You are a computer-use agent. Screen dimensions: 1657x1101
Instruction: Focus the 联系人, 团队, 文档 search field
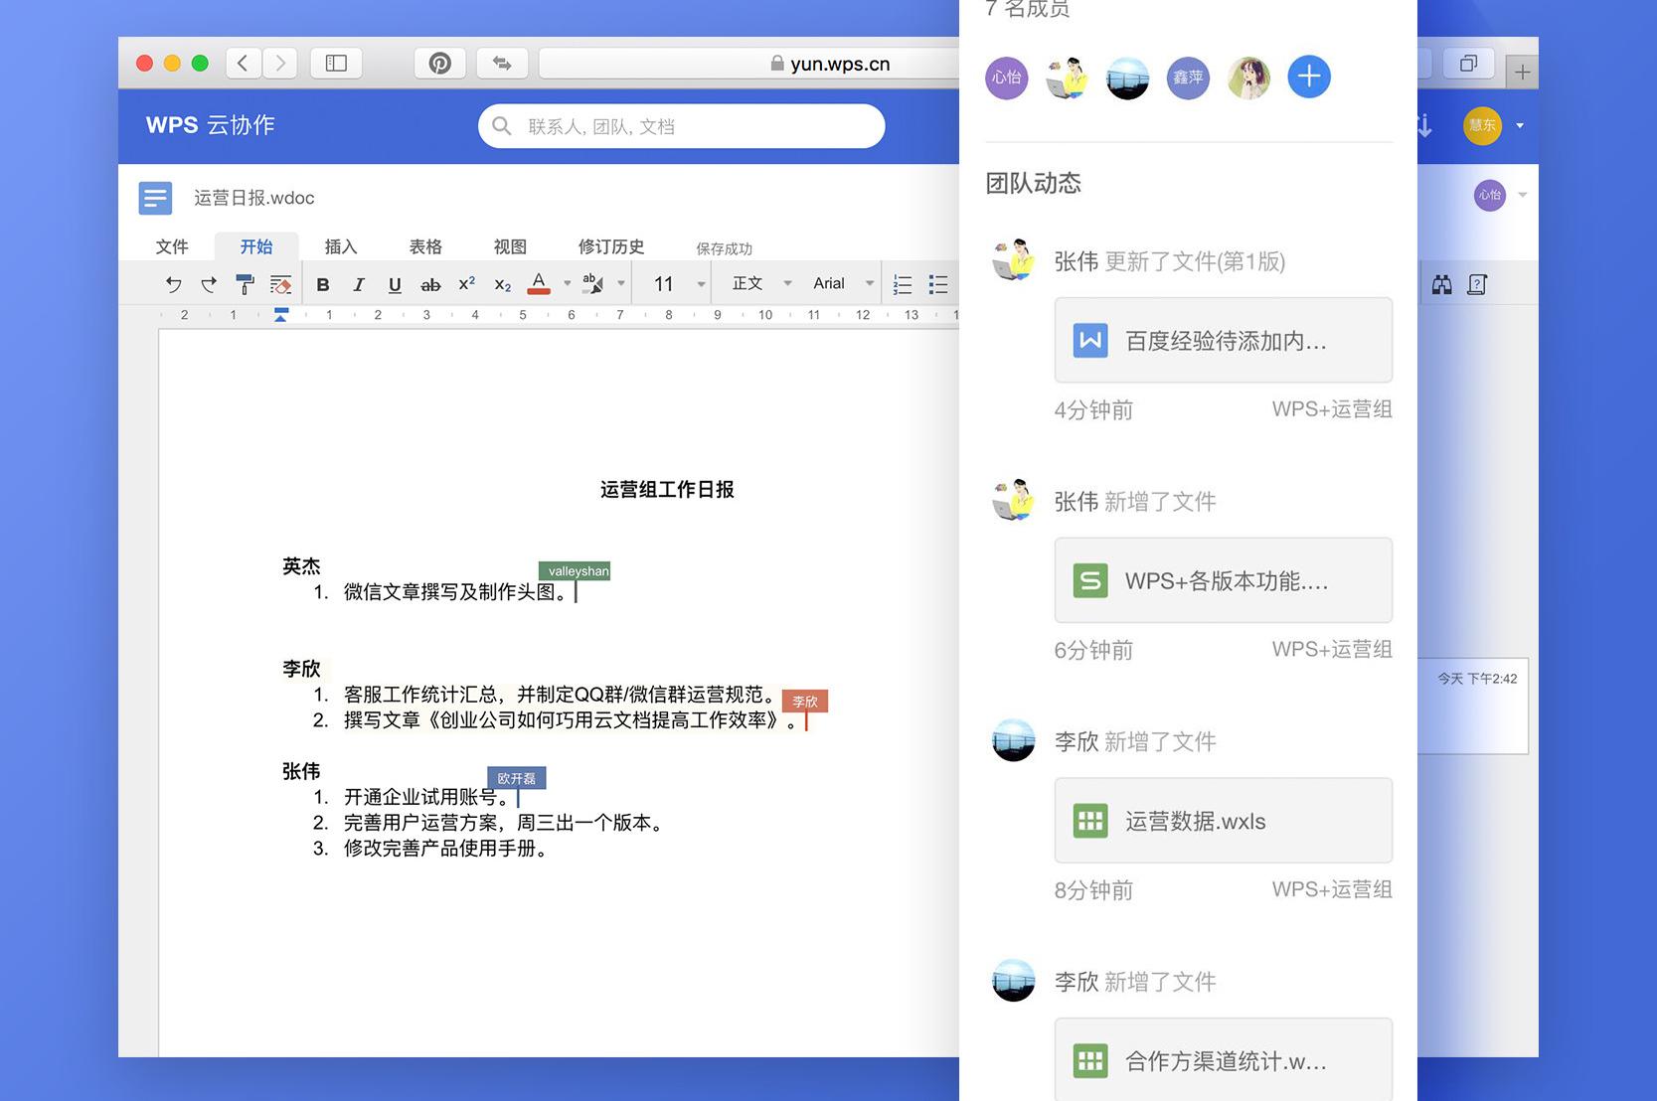click(x=682, y=126)
